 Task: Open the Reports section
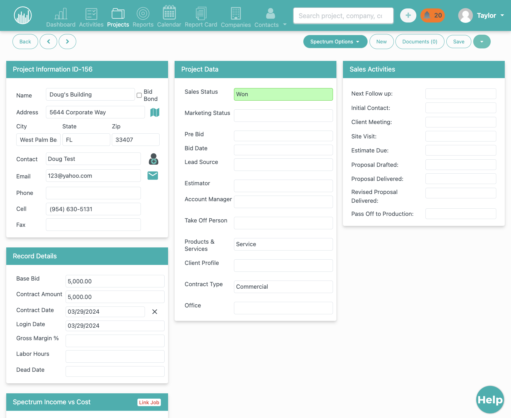click(x=143, y=18)
